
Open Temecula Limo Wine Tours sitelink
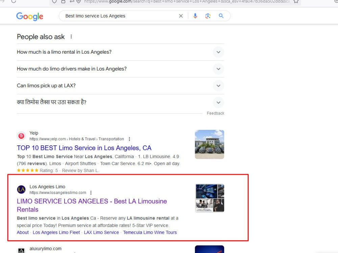click(150, 232)
